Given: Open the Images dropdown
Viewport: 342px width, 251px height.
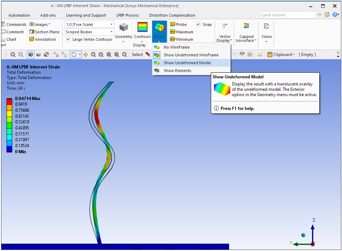Looking at the screenshot, I should point(40,24).
